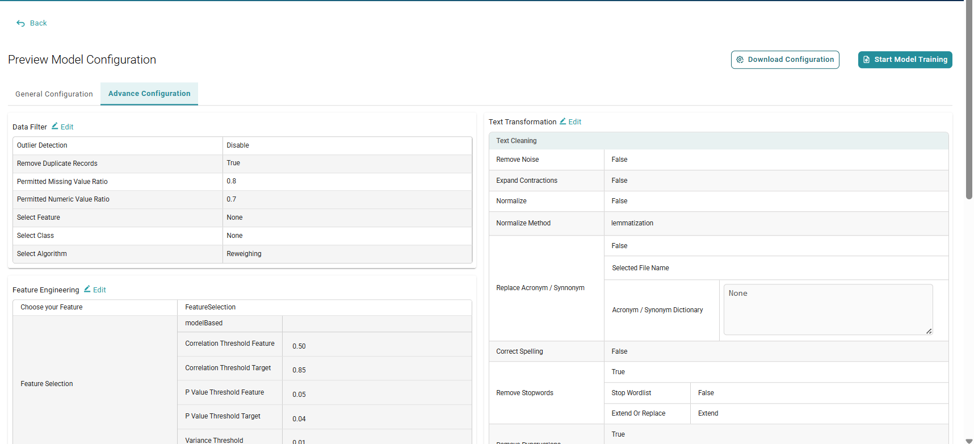Click 'False' in the Remove Noise row

click(619, 160)
